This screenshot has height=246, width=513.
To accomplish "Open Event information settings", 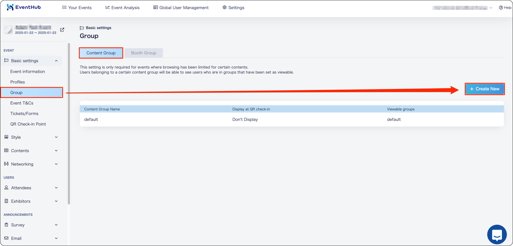I will pos(28,71).
